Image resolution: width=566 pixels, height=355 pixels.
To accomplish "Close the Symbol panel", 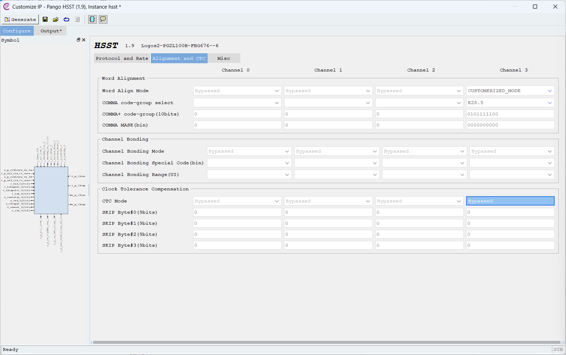I will point(84,40).
